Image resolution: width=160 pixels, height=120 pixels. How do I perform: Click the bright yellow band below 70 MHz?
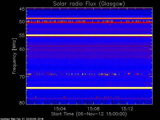89,88
